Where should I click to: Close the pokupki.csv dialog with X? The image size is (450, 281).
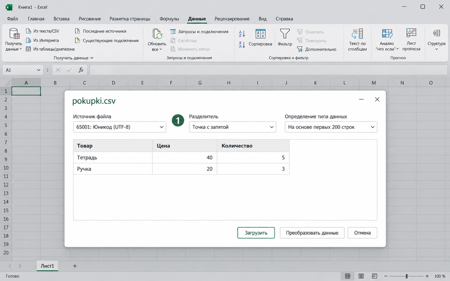pyautogui.click(x=377, y=99)
